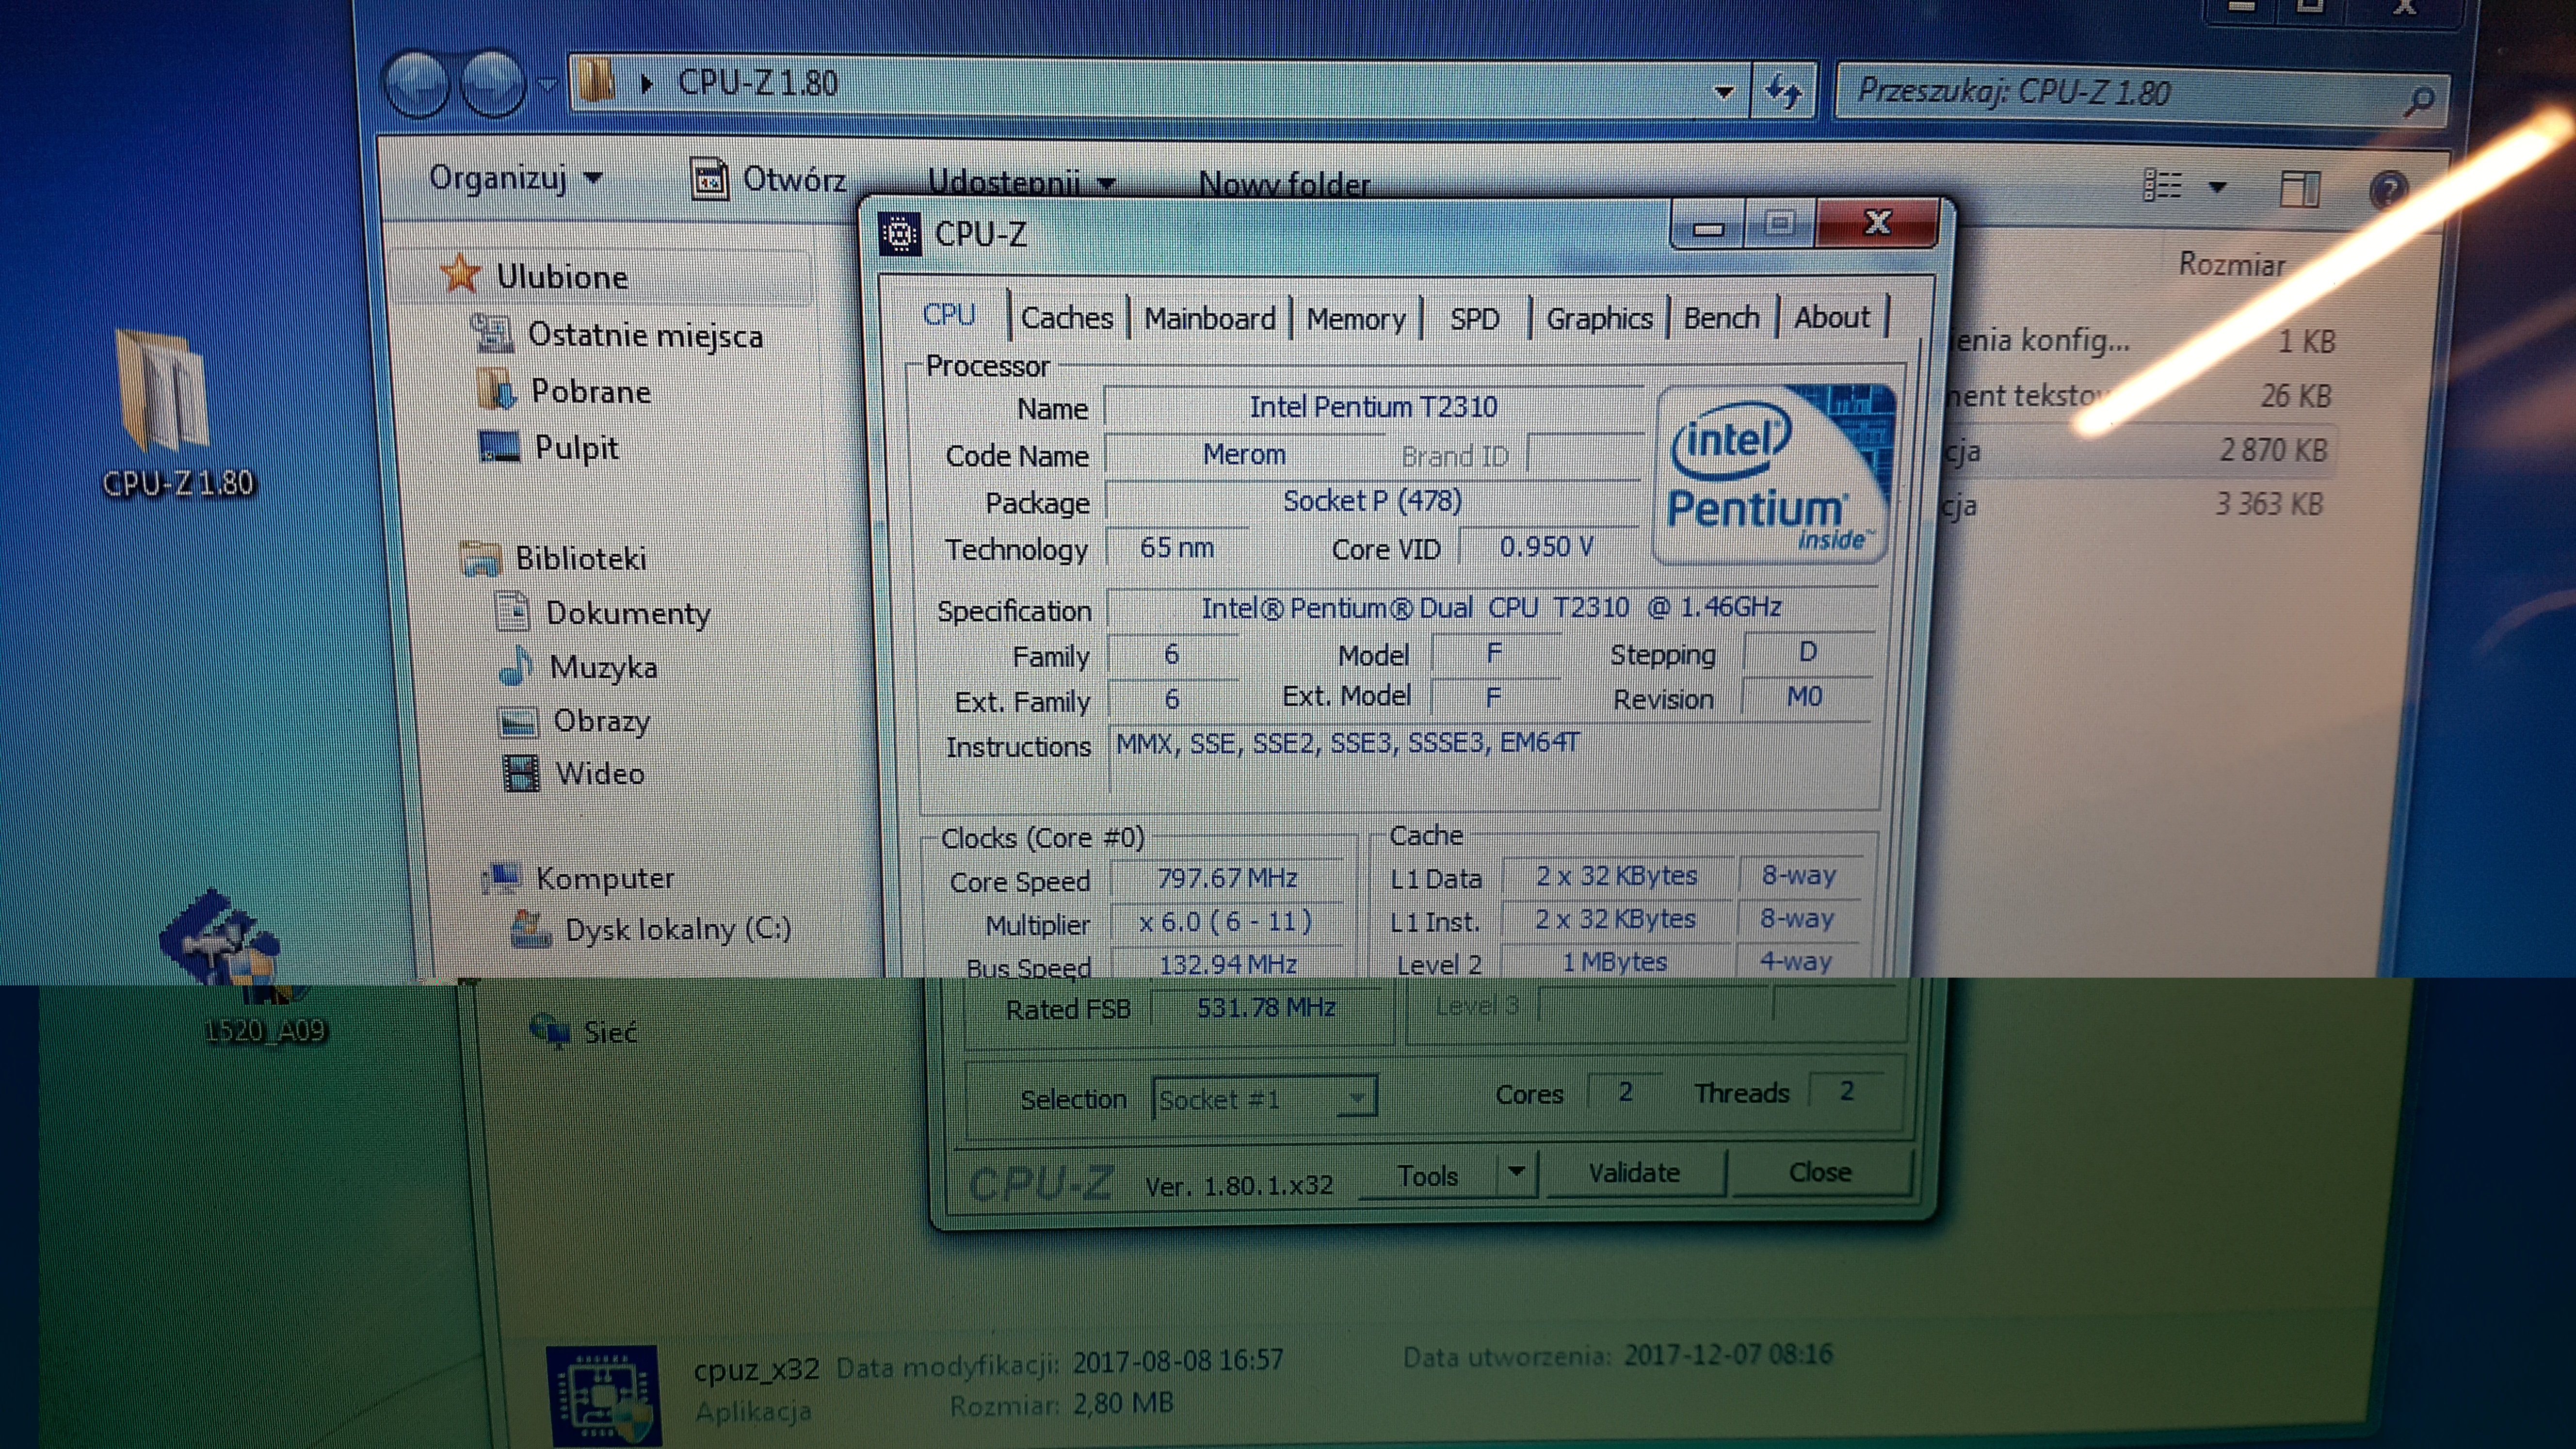The width and height of the screenshot is (2576, 1449).
Task: Open the Socket #1 selection combo box
Action: click(x=1265, y=1098)
